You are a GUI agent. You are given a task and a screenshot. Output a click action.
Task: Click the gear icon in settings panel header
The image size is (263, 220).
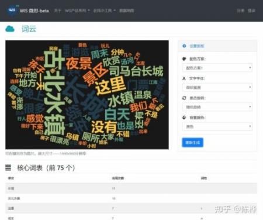point(184,46)
